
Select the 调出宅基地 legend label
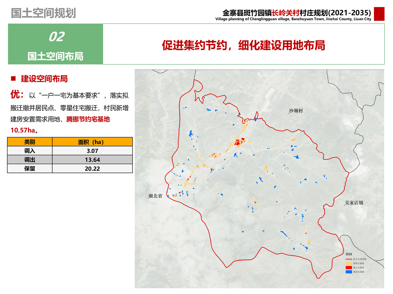pos(359,272)
